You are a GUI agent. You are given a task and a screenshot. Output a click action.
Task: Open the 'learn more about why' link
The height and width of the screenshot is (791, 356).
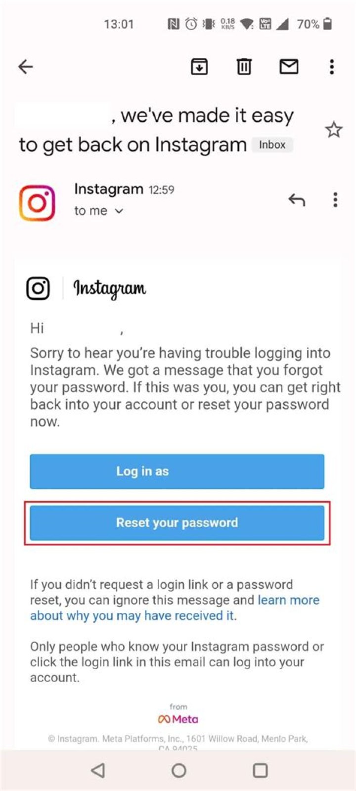click(175, 608)
